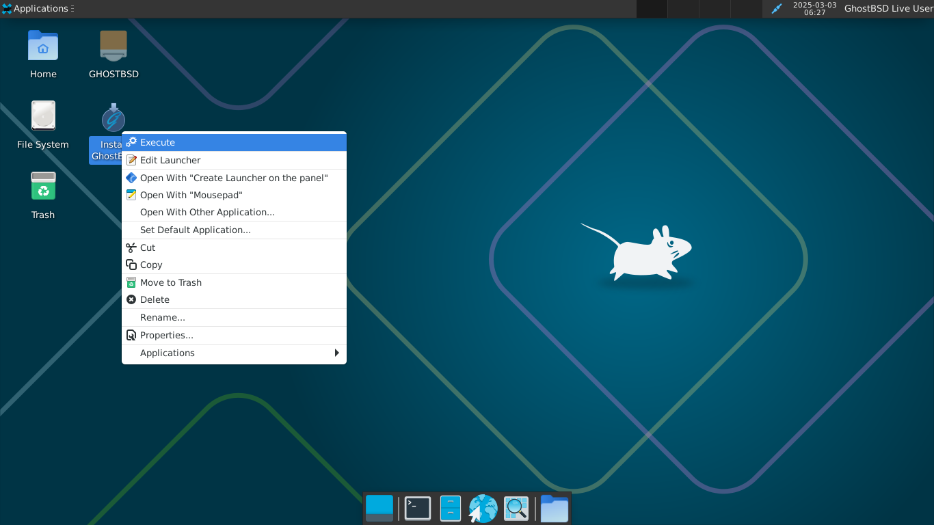Screen dimensions: 934x525
Task: Open Properties... from the context menu
Action: pos(234,335)
